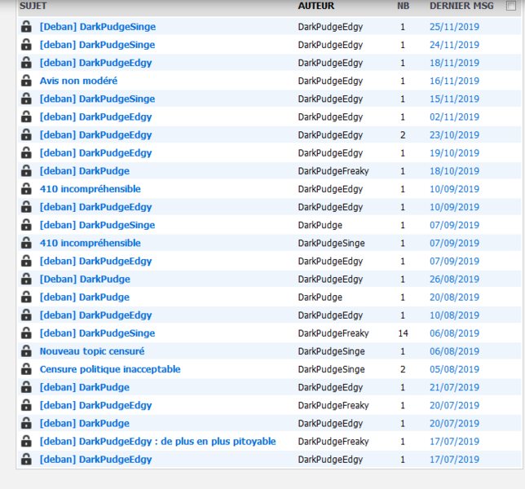The image size is (525, 489).
Task: Click author DarkPudge on the 20/08/2019 row
Action: [x=320, y=297]
